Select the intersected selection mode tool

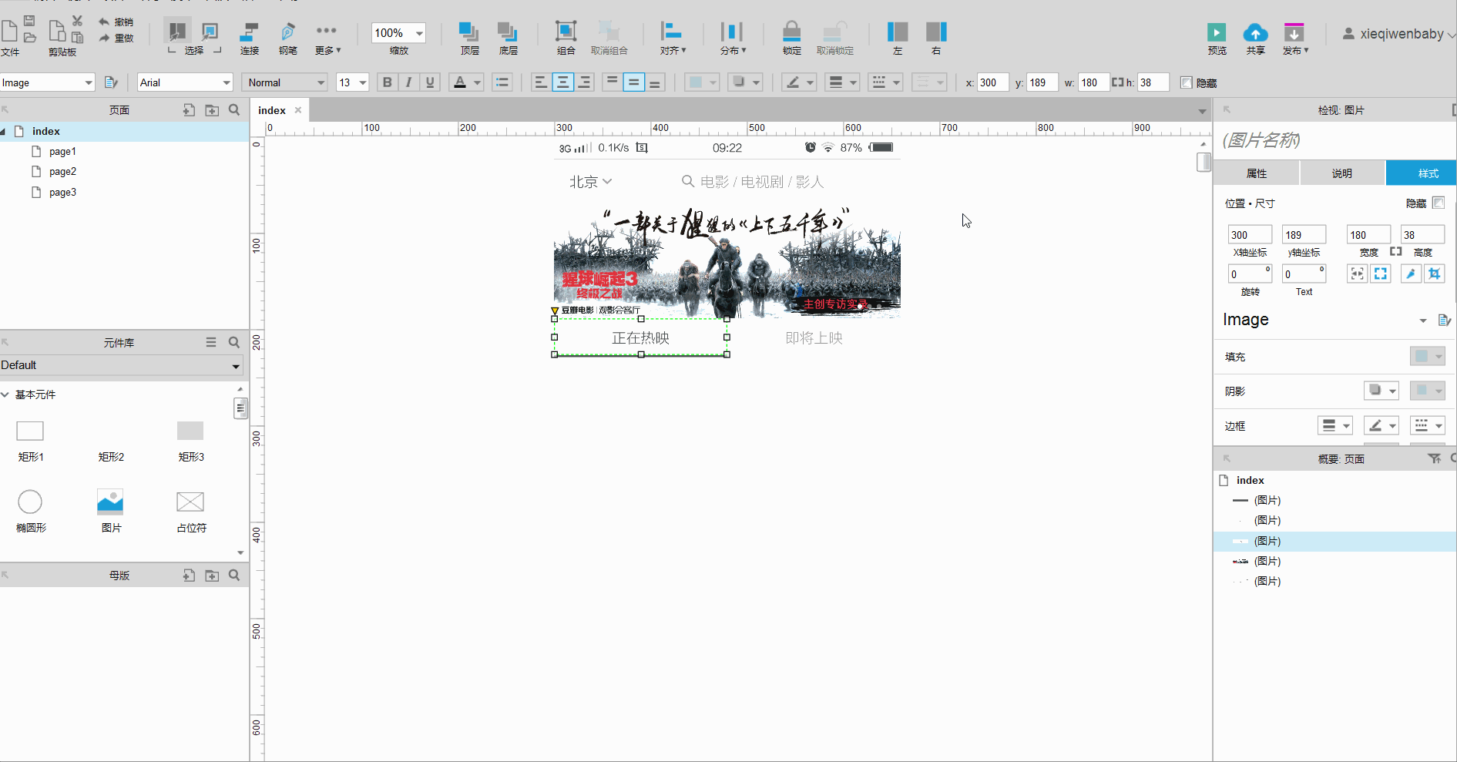click(x=177, y=32)
